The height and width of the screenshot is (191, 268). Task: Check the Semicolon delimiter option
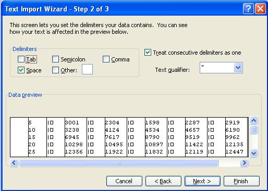click(x=55, y=59)
